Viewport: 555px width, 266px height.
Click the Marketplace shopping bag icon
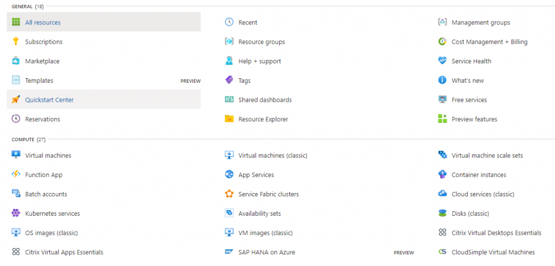click(x=16, y=61)
